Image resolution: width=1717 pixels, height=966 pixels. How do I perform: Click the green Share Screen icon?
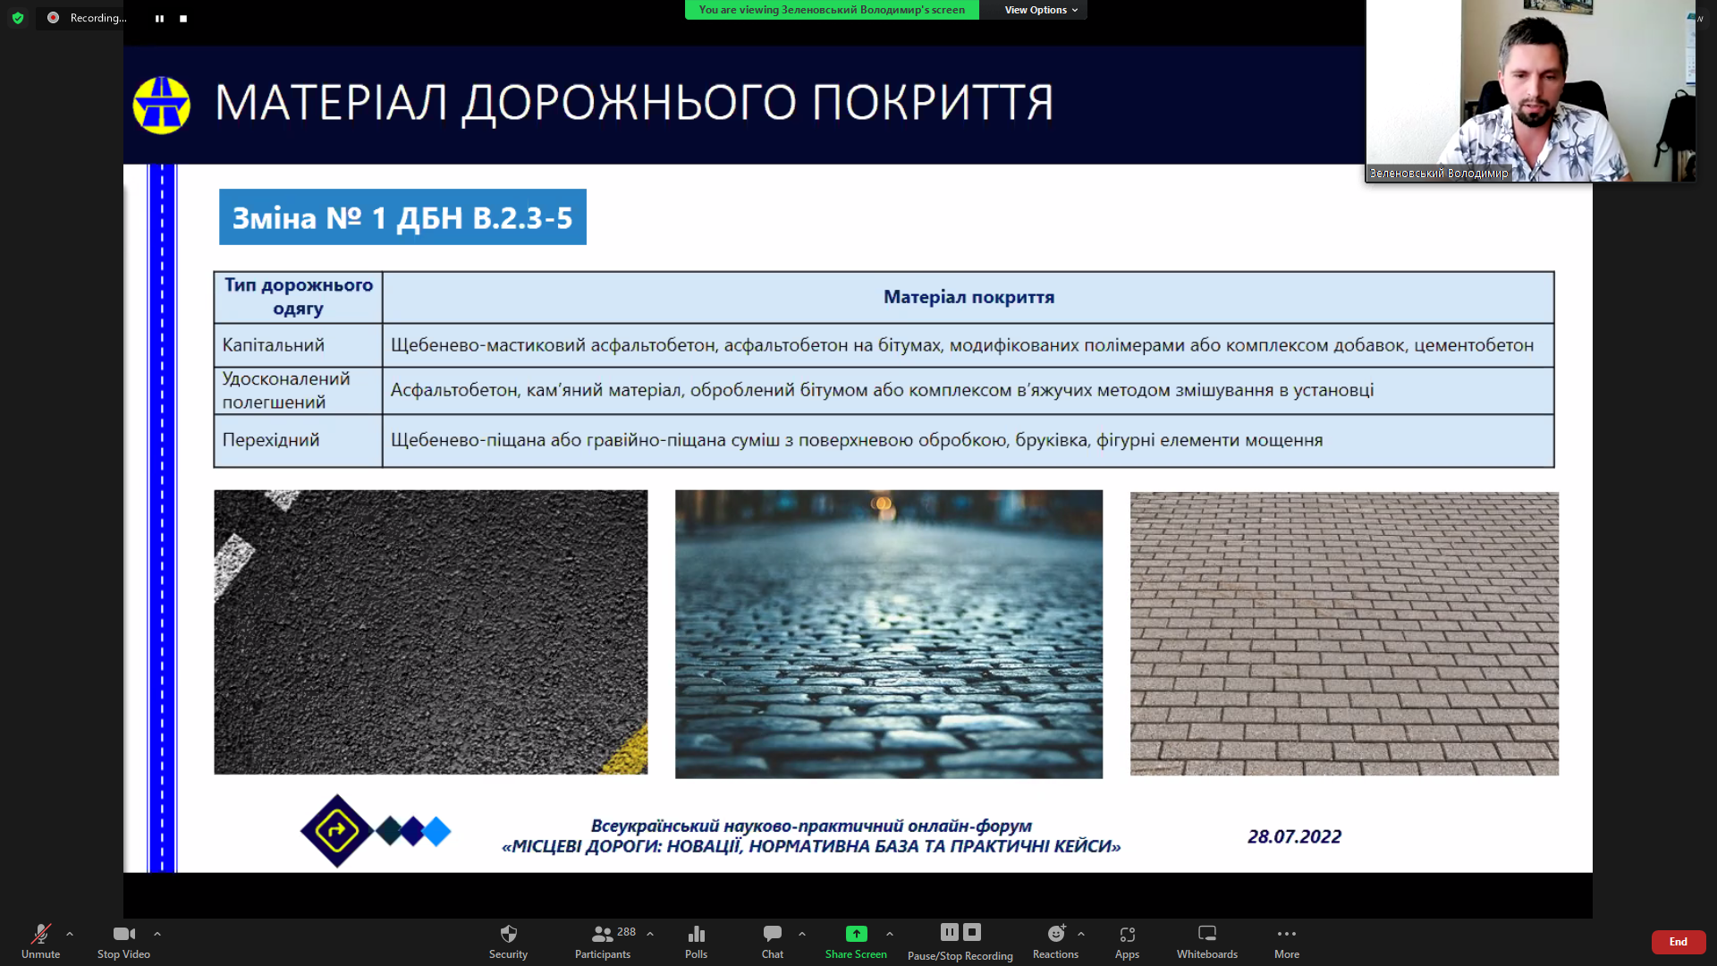click(x=856, y=934)
